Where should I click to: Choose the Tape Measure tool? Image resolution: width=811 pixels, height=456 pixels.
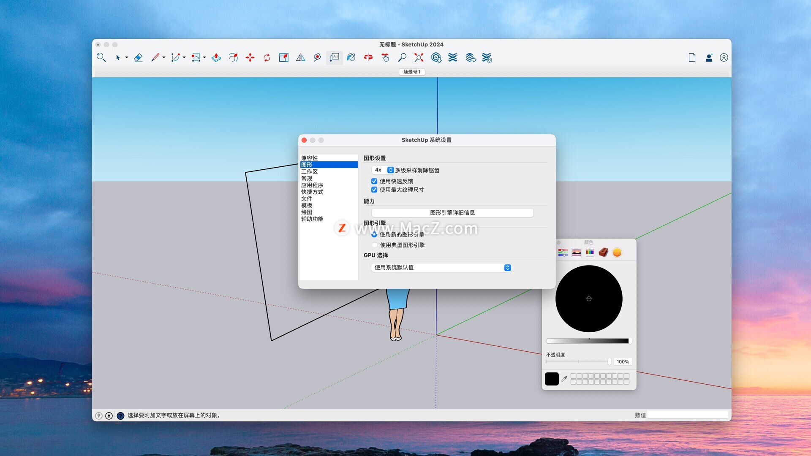(x=318, y=57)
